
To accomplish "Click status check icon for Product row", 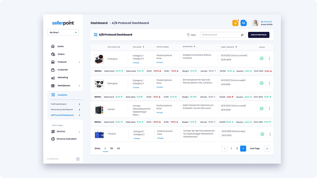I will click(262, 134).
